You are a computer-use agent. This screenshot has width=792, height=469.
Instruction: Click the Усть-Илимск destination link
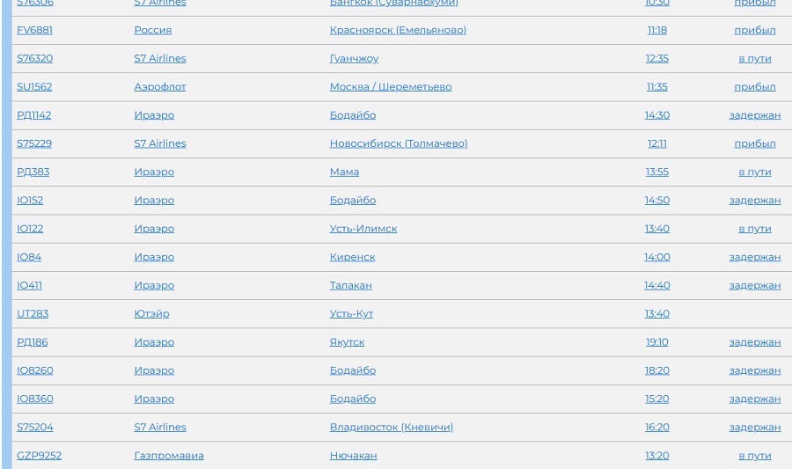[x=363, y=229]
